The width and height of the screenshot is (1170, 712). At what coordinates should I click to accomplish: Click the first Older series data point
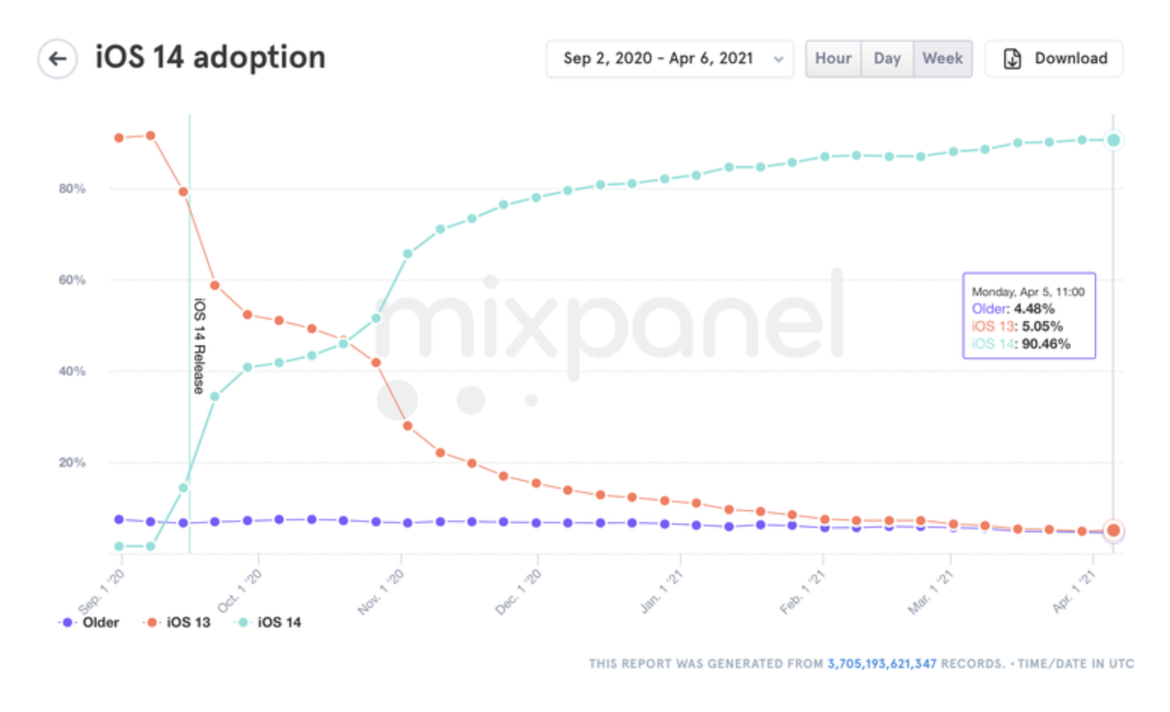tap(119, 520)
